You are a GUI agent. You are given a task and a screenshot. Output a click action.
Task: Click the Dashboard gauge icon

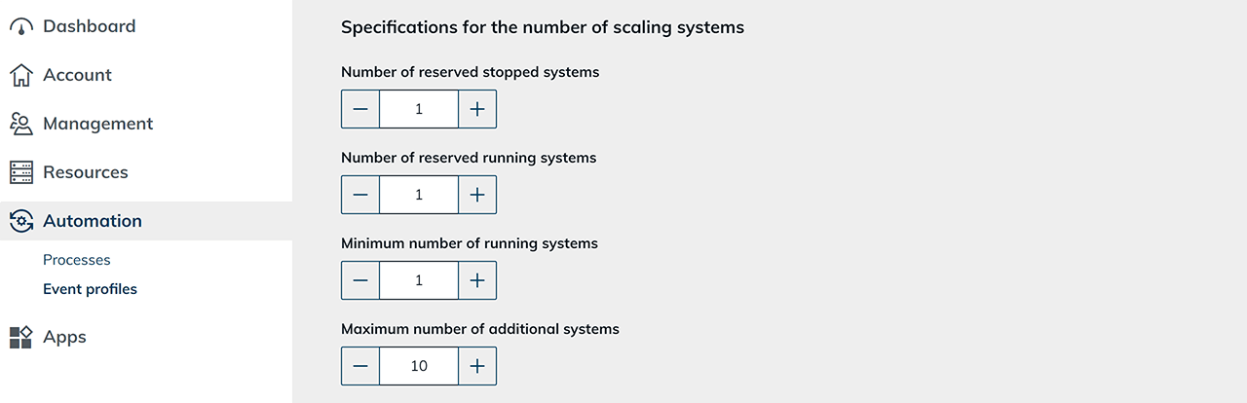tap(21, 27)
